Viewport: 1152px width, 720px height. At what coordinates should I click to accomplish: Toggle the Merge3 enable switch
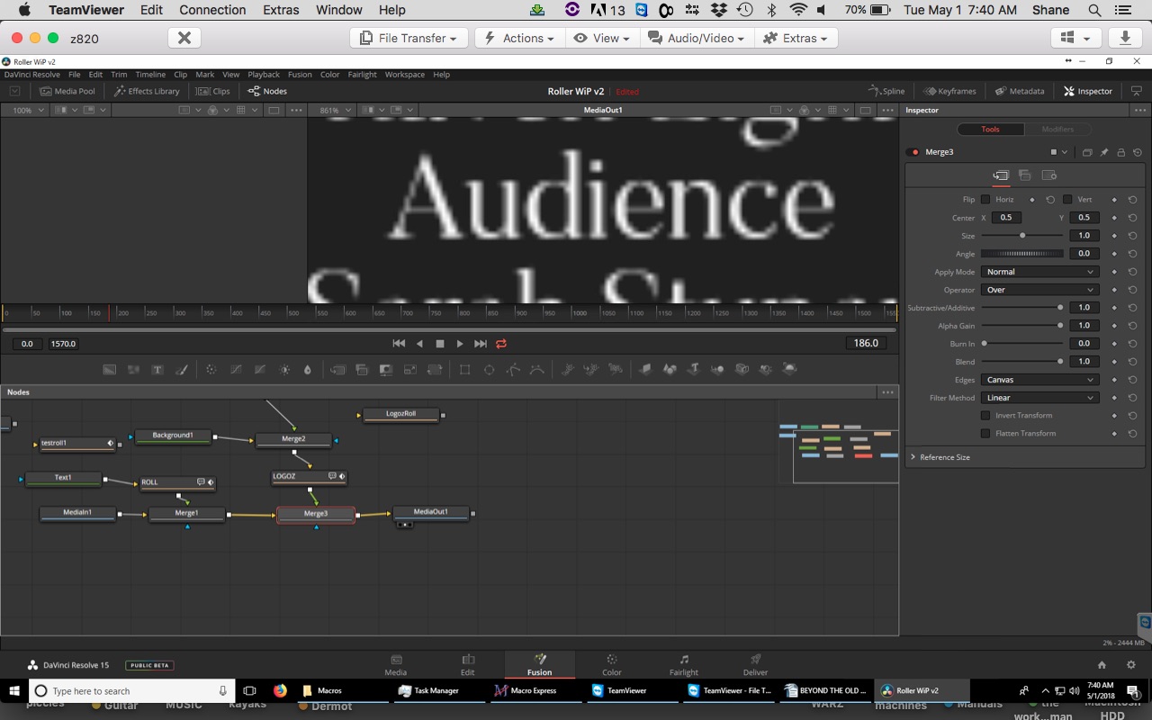point(913,152)
